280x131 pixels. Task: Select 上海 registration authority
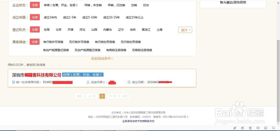(x=160, y=30)
